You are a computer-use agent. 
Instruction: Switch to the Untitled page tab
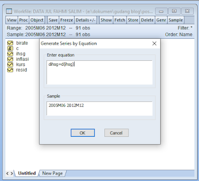click(x=27, y=173)
